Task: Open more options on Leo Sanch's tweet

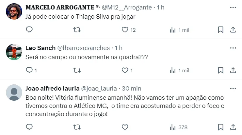Action: 233,48
